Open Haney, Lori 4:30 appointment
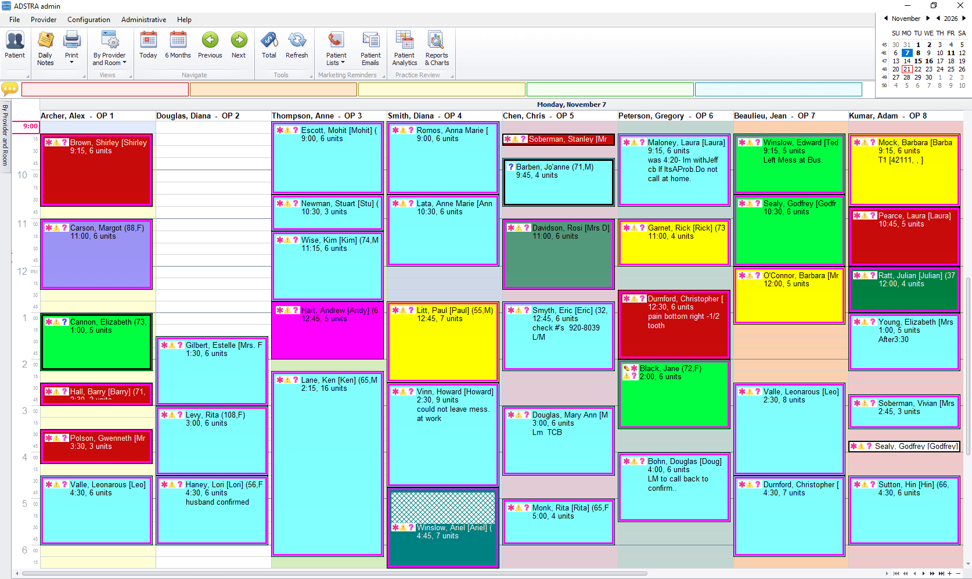This screenshot has width=972, height=579. point(212,510)
